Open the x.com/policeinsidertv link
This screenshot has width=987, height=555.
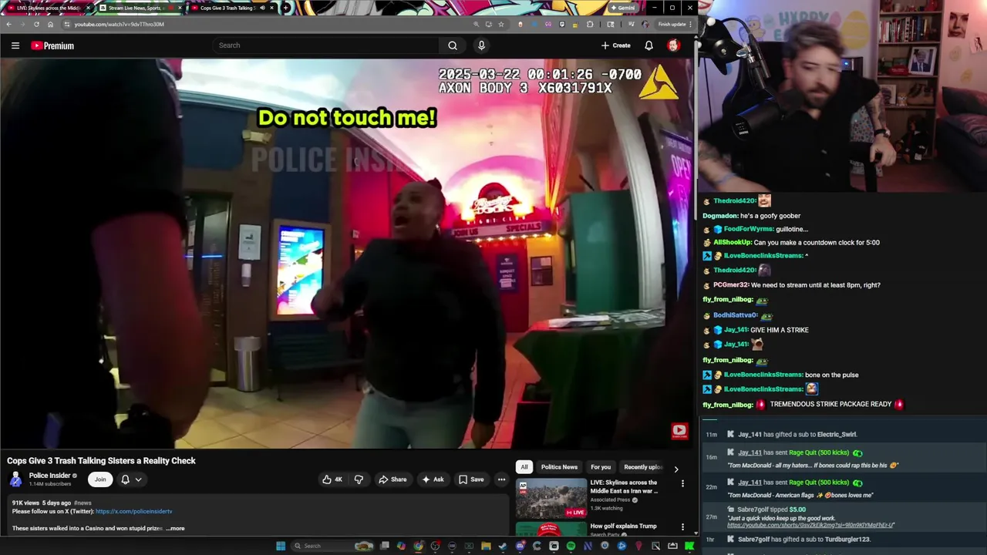[134, 511]
